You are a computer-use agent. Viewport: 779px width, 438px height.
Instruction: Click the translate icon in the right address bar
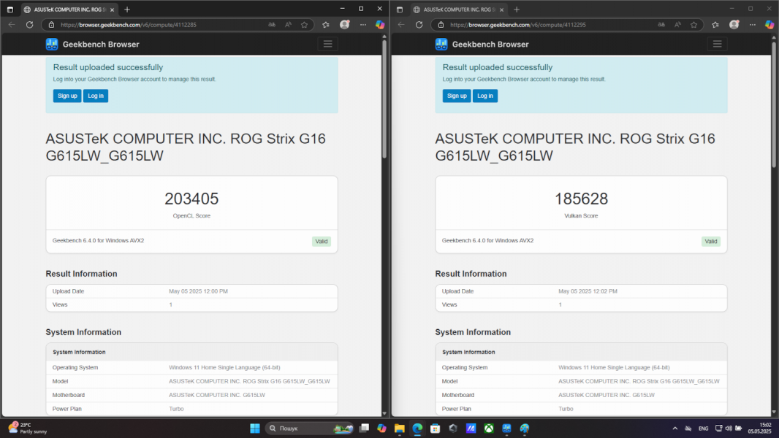pyautogui.click(x=661, y=25)
